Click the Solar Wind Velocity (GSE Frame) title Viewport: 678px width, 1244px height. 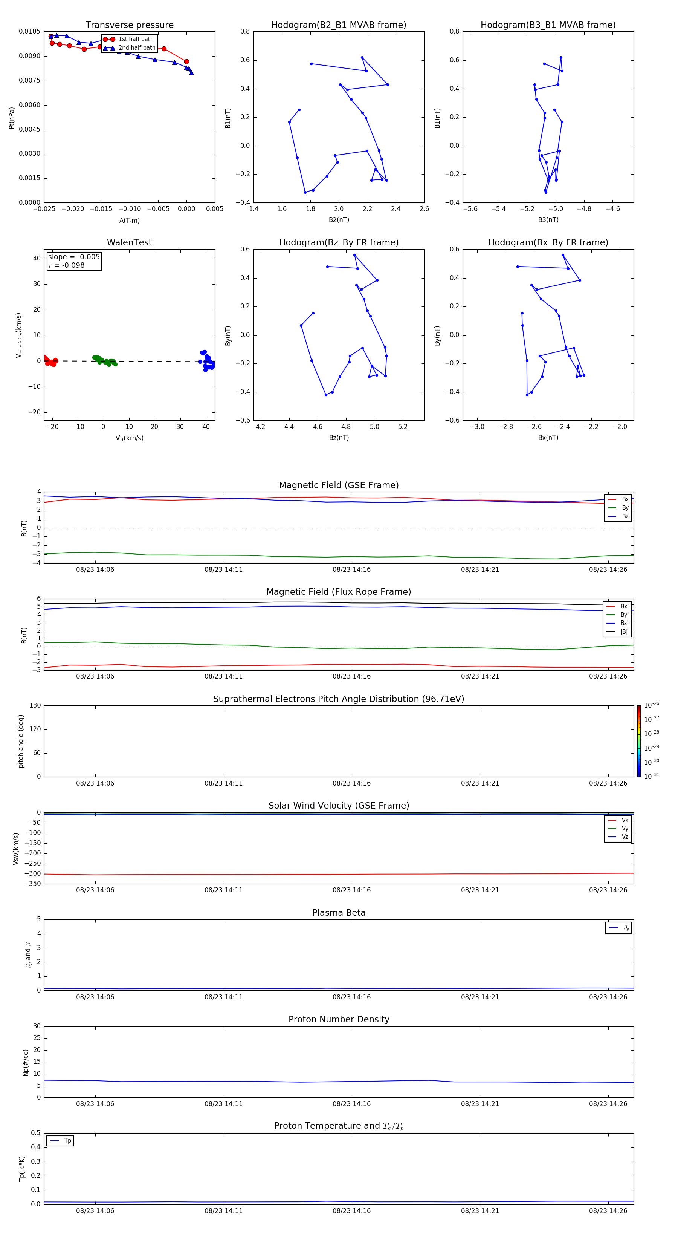[x=338, y=806]
